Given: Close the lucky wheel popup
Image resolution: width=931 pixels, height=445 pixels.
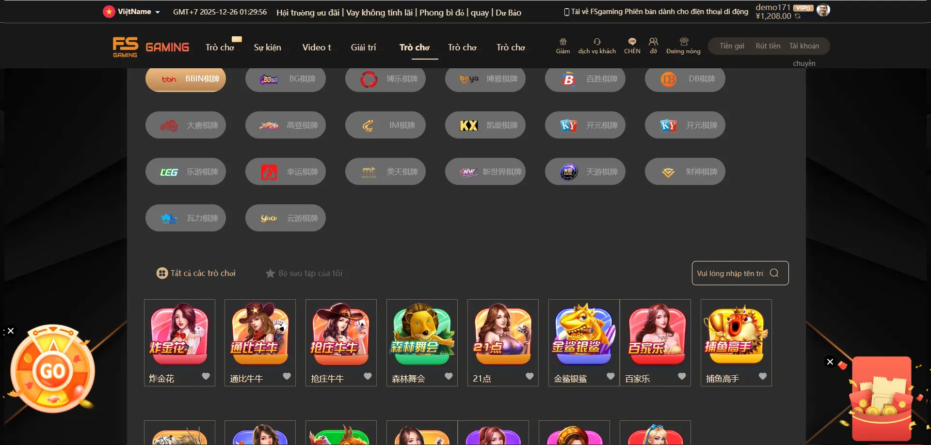Looking at the screenshot, I should pos(11,331).
